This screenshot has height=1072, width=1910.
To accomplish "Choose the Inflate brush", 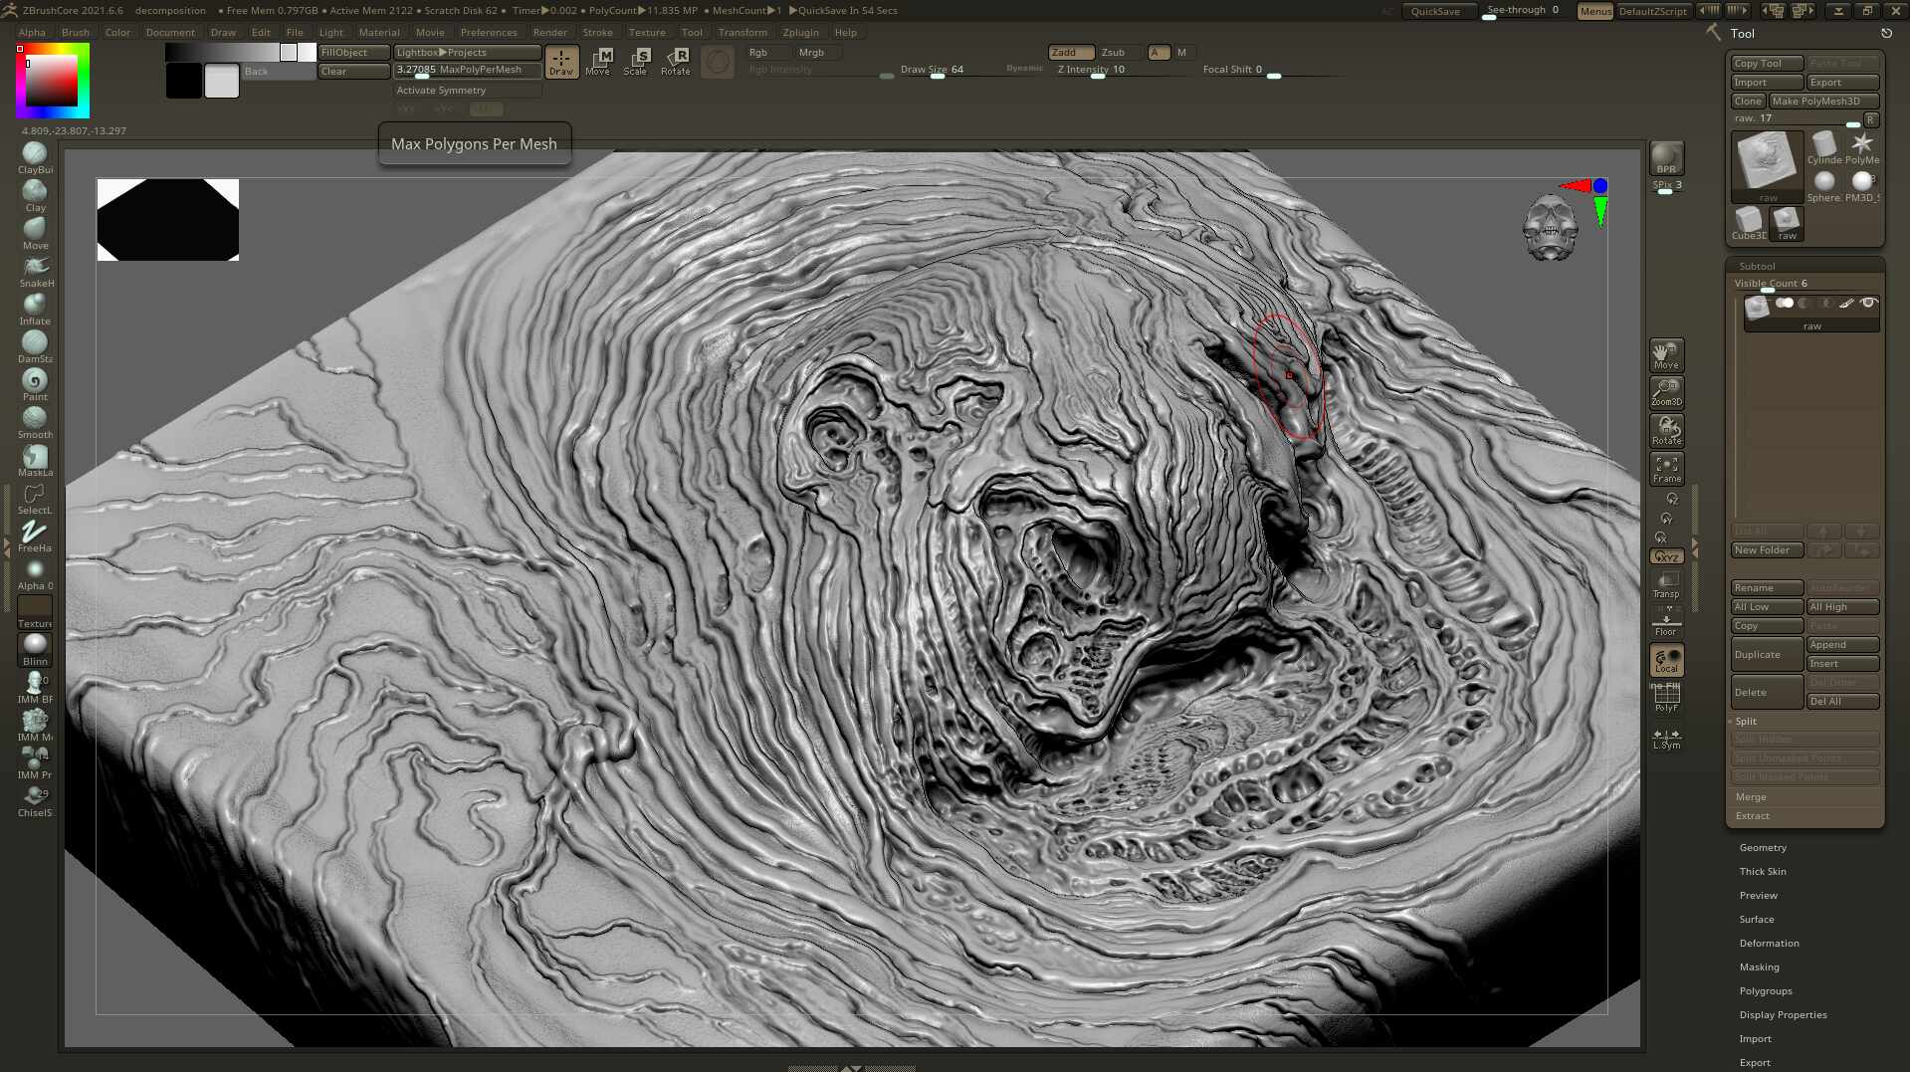I will (x=35, y=306).
